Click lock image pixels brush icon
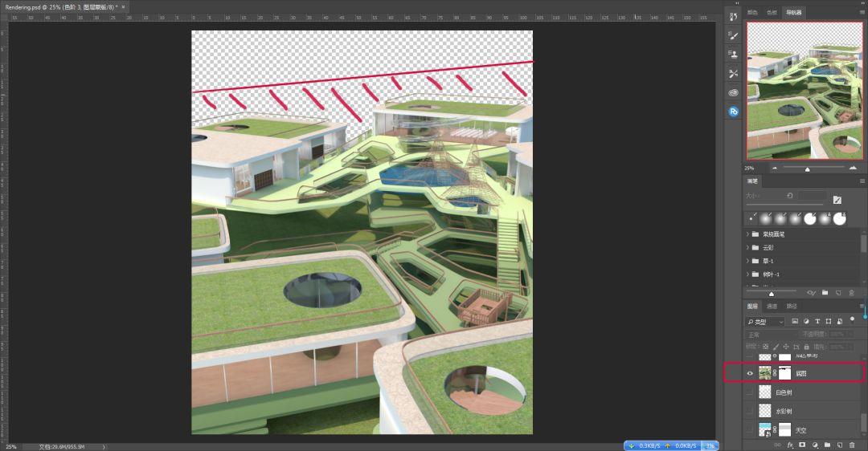This screenshot has width=868, height=451. (776, 347)
